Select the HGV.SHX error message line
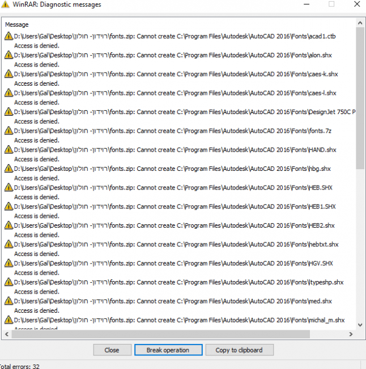 (173, 263)
